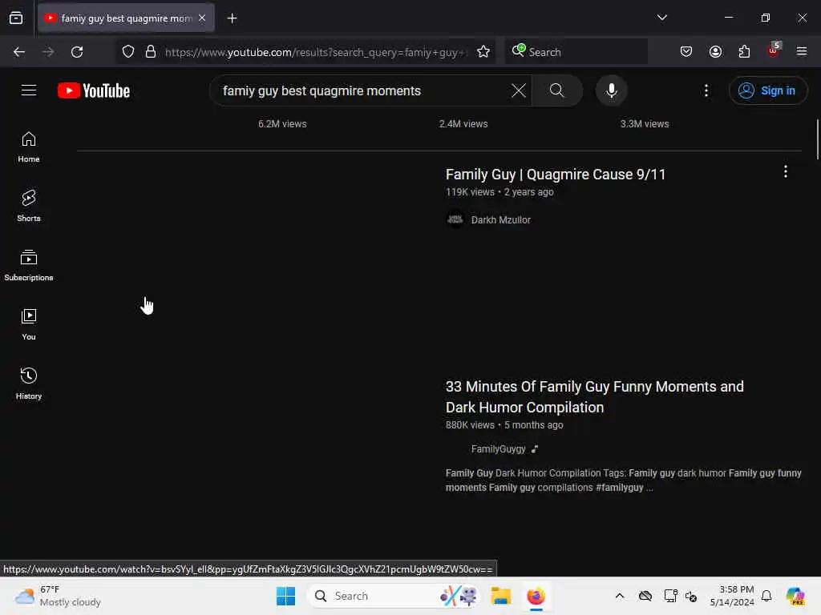
Task: Open notifications bell in taskbar
Action: coord(766,596)
